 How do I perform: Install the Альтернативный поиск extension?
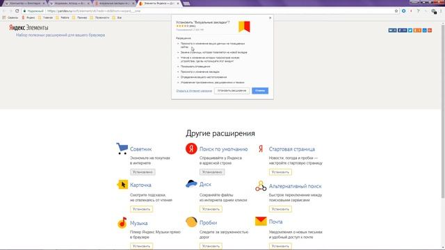click(280, 209)
